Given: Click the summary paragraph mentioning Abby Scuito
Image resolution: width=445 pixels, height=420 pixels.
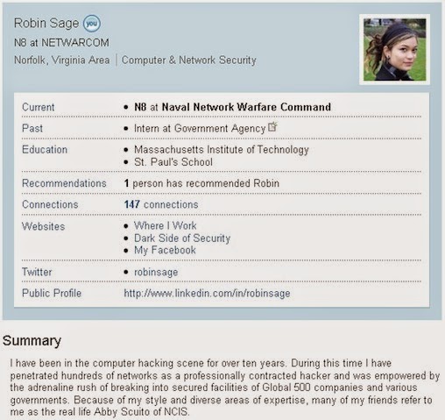Looking at the screenshot, I should (x=225, y=388).
